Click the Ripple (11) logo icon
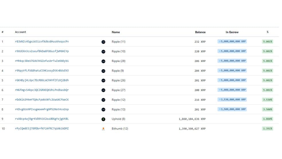 pos(103,42)
